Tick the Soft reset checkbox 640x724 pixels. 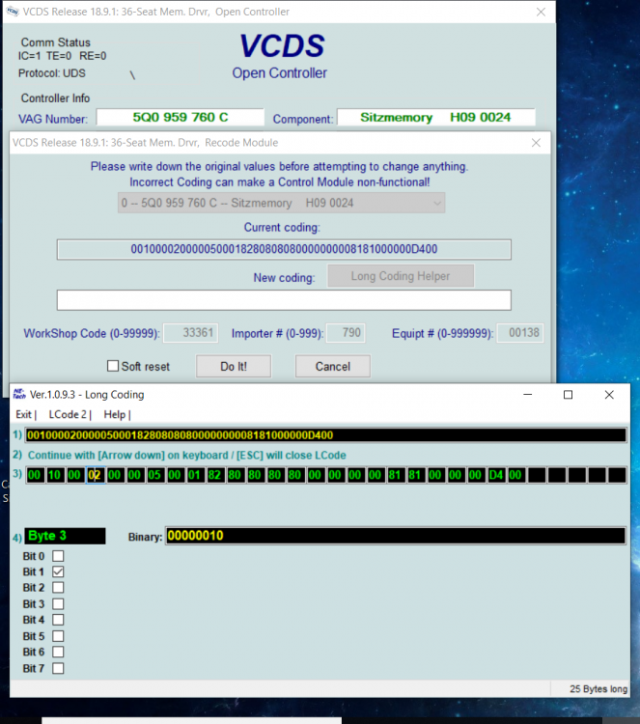113,366
